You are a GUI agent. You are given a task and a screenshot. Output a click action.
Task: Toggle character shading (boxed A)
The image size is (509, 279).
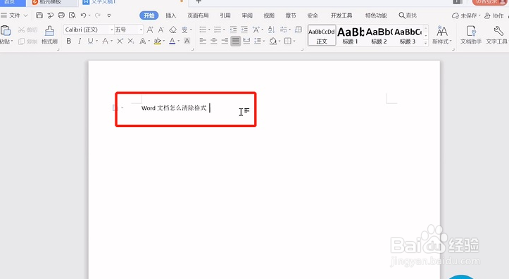(187, 41)
